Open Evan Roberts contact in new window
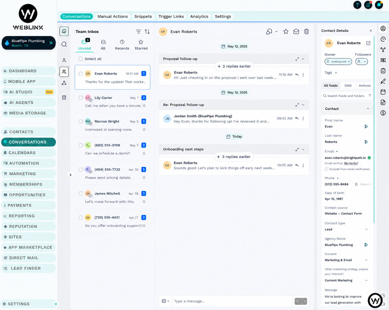This screenshot has height=310, width=389. [x=368, y=43]
